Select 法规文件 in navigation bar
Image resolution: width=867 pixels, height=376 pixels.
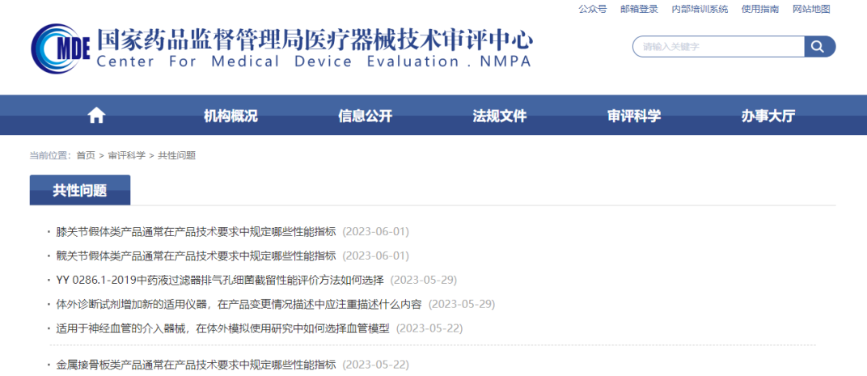point(499,116)
